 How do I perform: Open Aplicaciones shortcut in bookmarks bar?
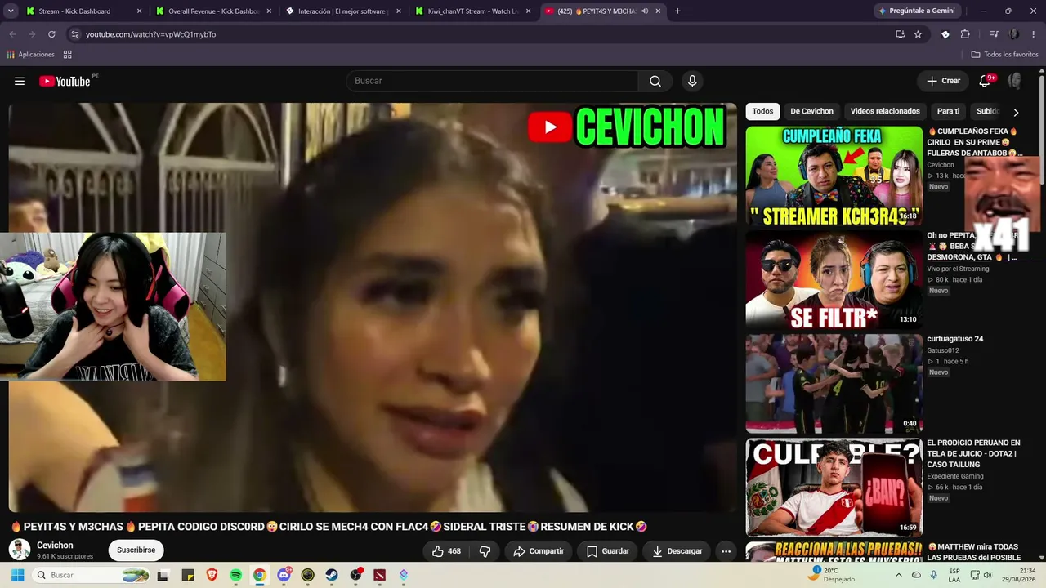(30, 55)
